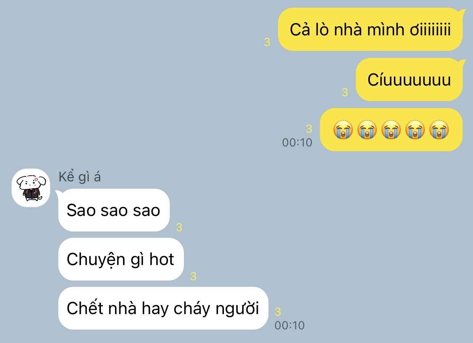Click the 00:10 timestamp after "Chết nhà hay cháy người"
Image resolution: width=473 pixels, height=343 pixels.
point(289,326)
